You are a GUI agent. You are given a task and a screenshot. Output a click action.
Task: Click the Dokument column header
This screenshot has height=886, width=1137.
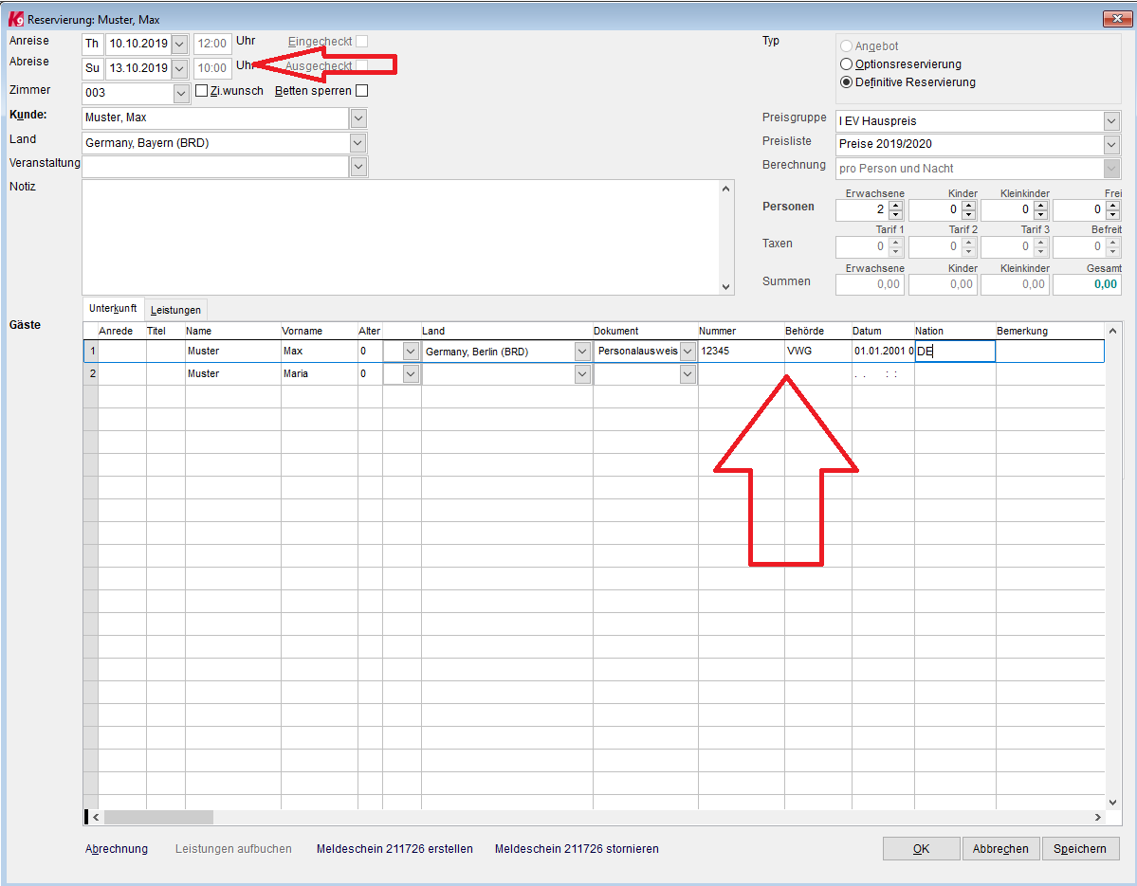click(x=646, y=331)
